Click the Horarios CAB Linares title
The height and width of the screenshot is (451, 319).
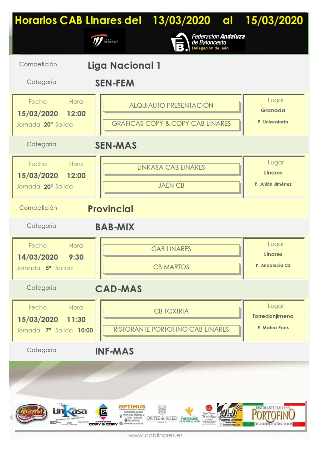tap(78, 20)
